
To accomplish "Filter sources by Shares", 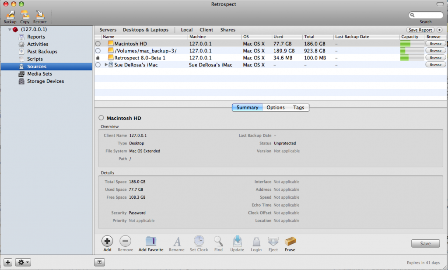I will pyautogui.click(x=227, y=30).
